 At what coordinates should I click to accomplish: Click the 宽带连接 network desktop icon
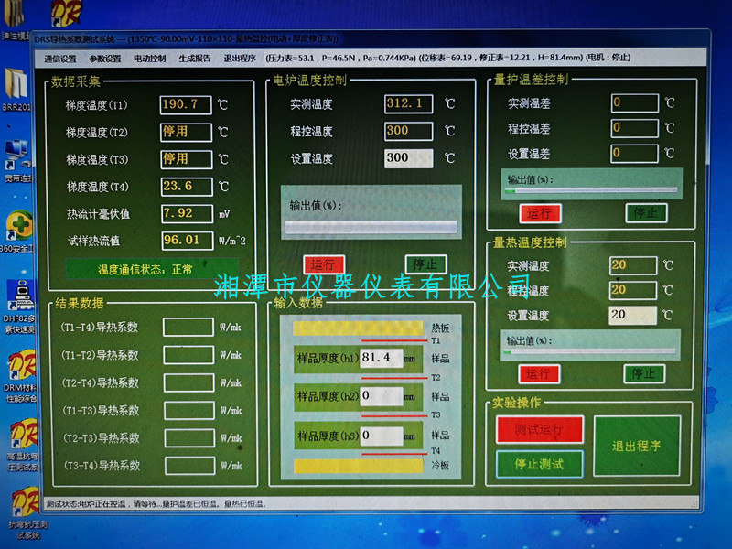click(x=16, y=156)
